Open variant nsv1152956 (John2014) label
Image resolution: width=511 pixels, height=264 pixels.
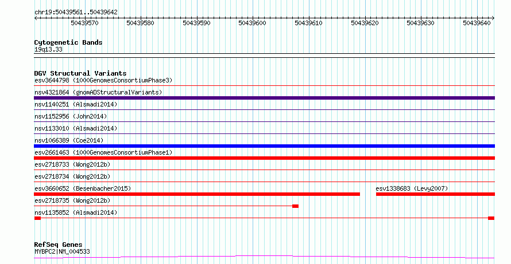click(71, 116)
